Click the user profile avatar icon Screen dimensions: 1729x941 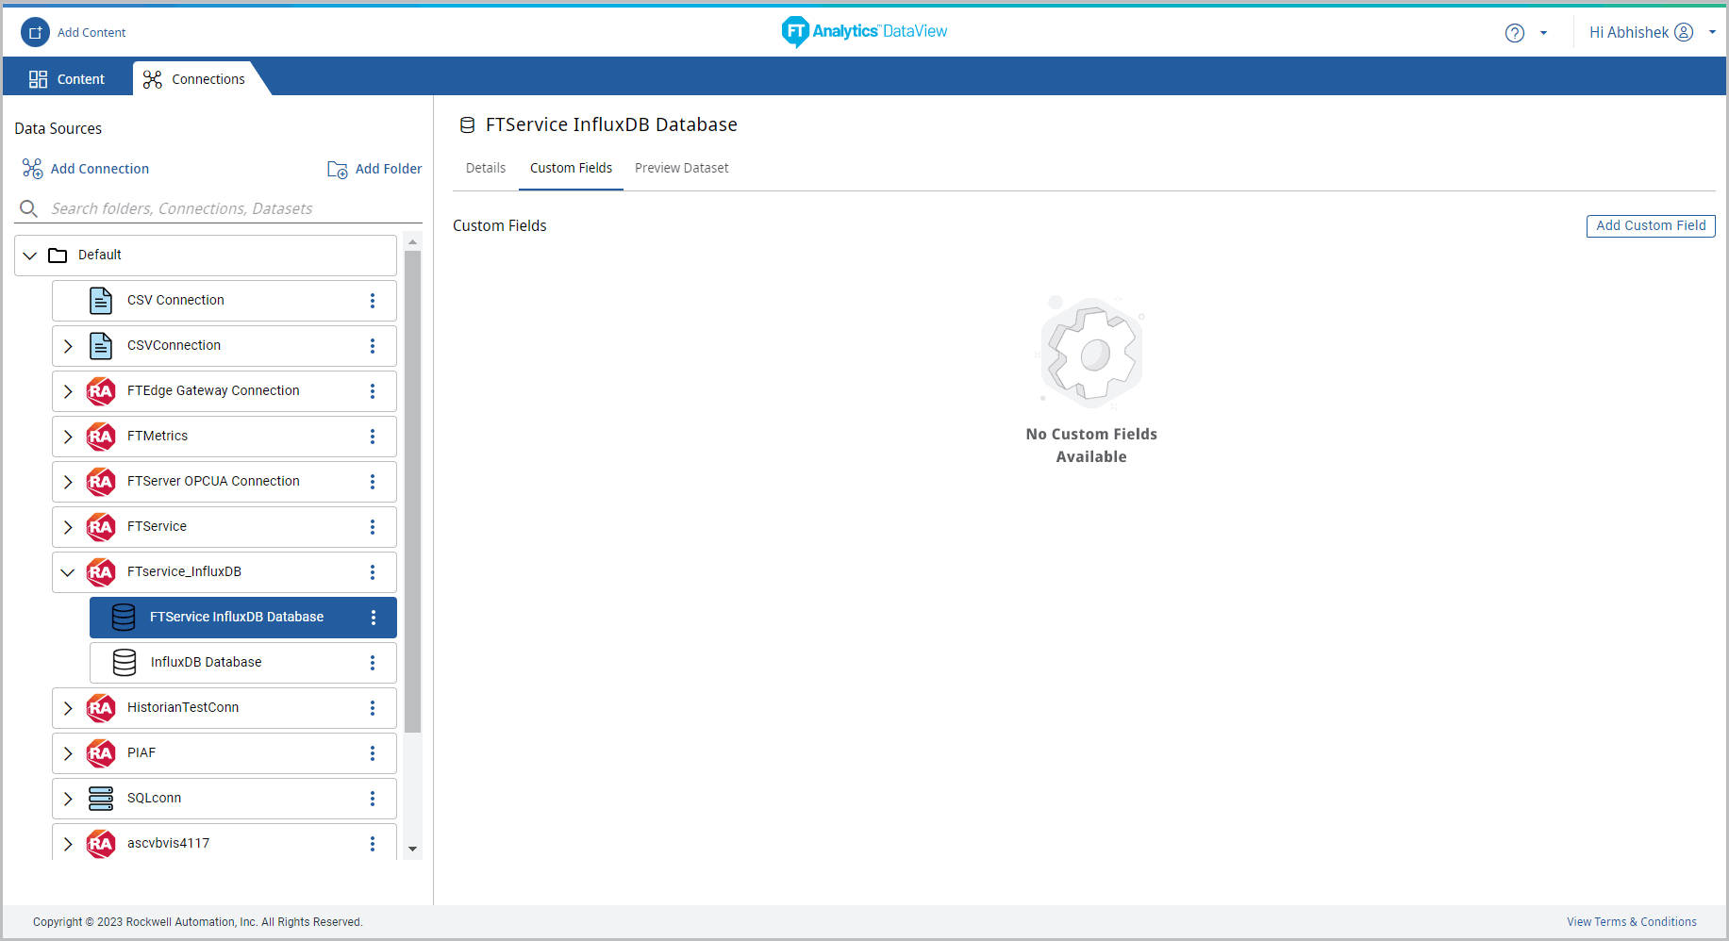[x=1684, y=32]
